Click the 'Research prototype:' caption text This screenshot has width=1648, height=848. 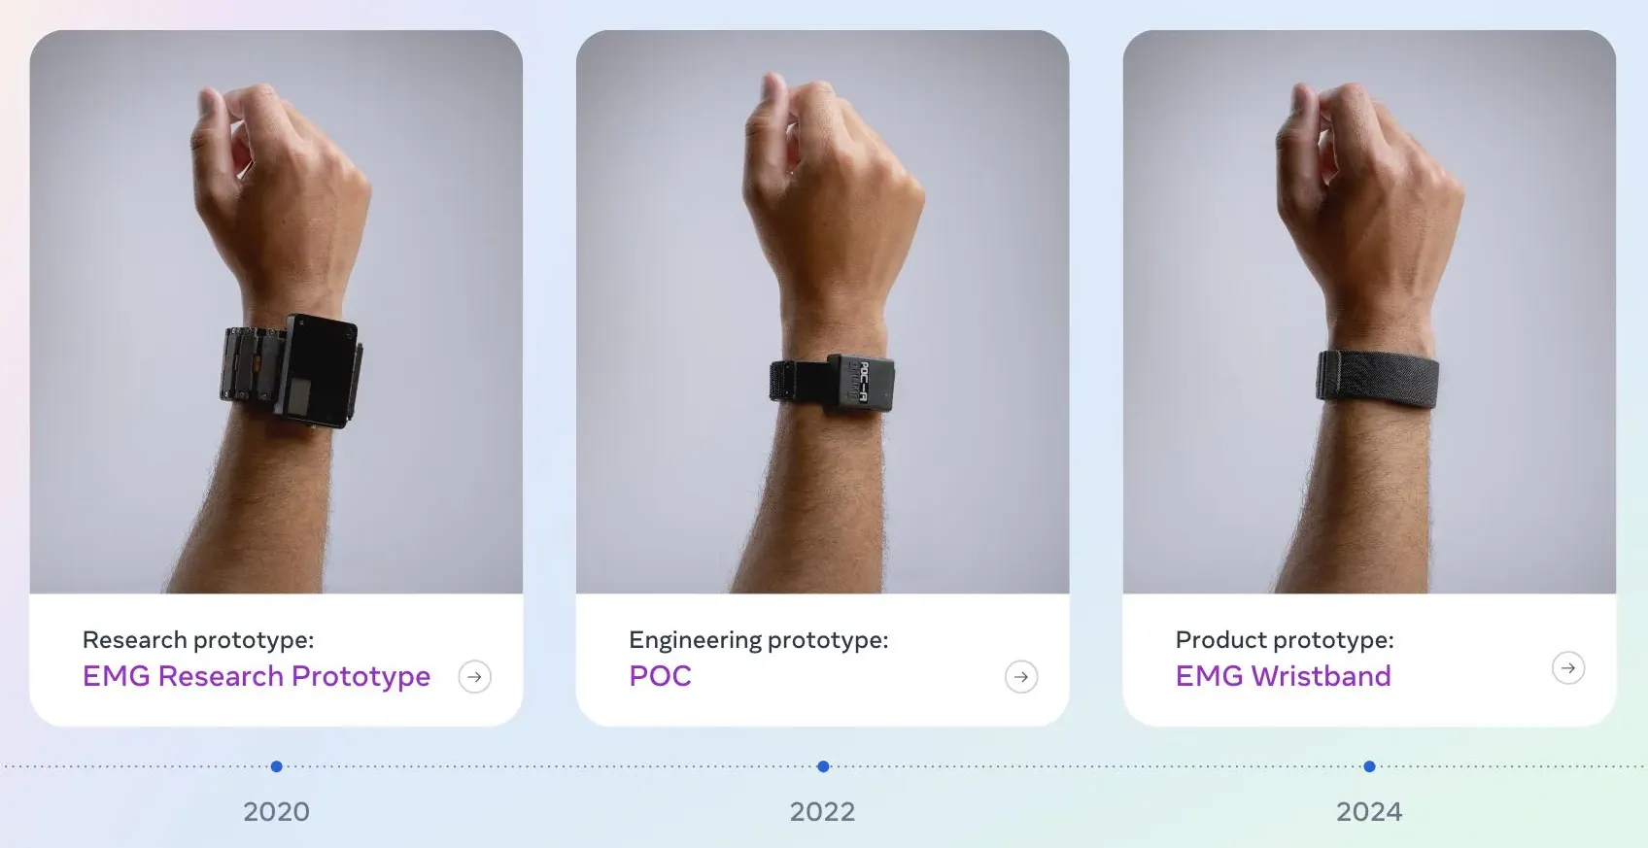(198, 640)
